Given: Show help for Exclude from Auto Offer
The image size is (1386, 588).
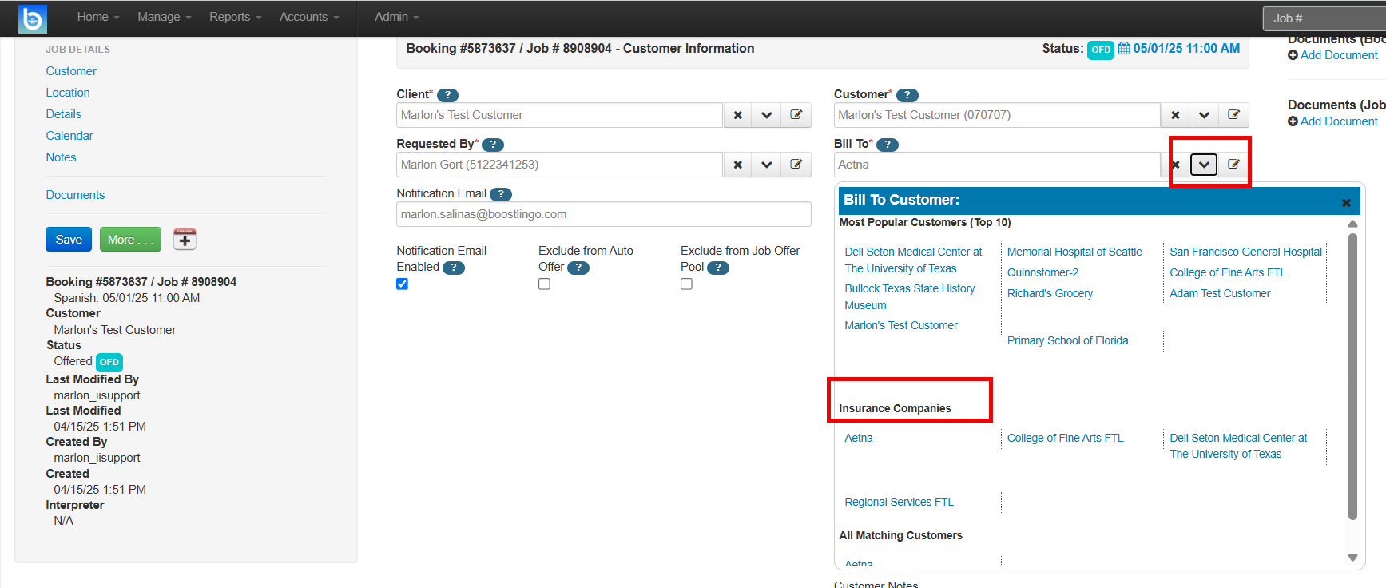Looking at the screenshot, I should tap(578, 268).
